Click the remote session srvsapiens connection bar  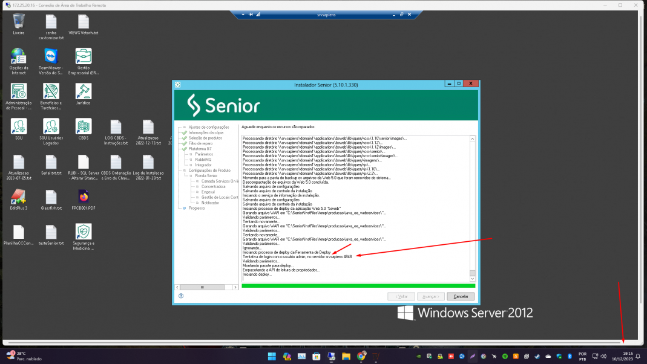tap(326, 15)
